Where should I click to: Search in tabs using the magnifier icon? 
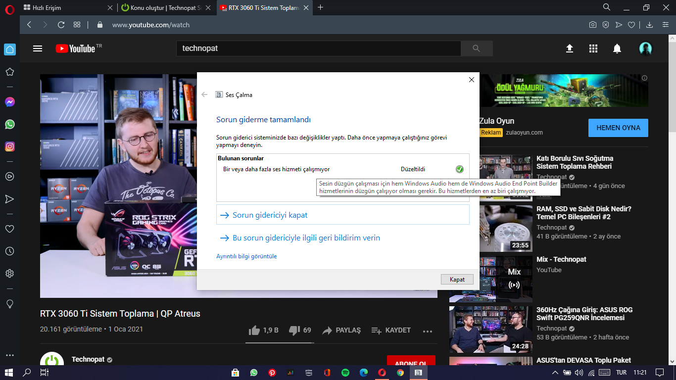click(x=607, y=7)
